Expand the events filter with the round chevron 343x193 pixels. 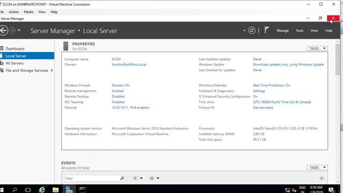click(x=322, y=179)
